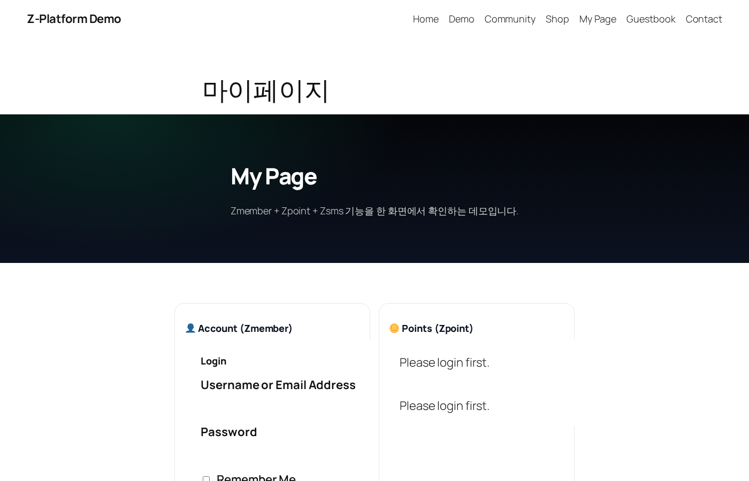The image size is (749, 481).
Task: Navigate to the Community page
Action: pyautogui.click(x=510, y=19)
